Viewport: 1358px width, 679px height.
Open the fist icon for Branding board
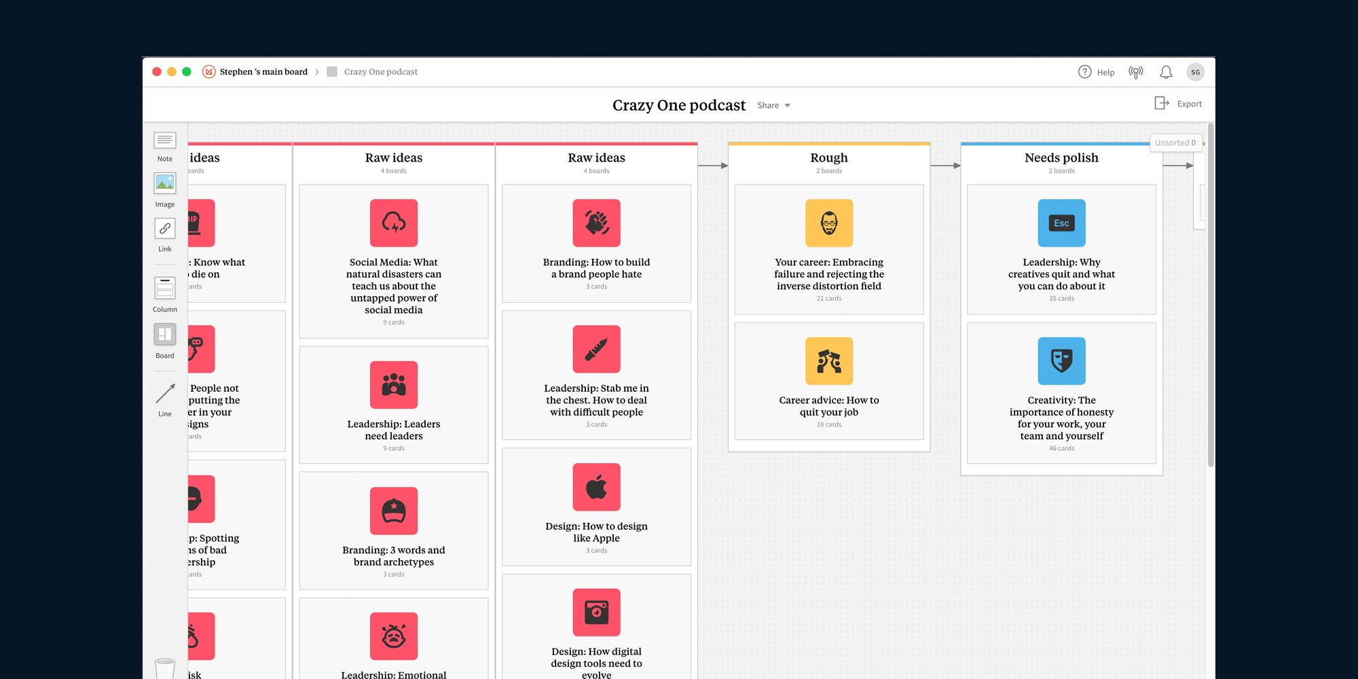tap(597, 223)
